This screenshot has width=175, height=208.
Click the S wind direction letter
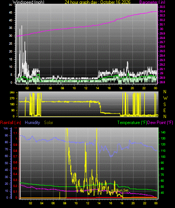pyautogui.click(x=164, y=105)
